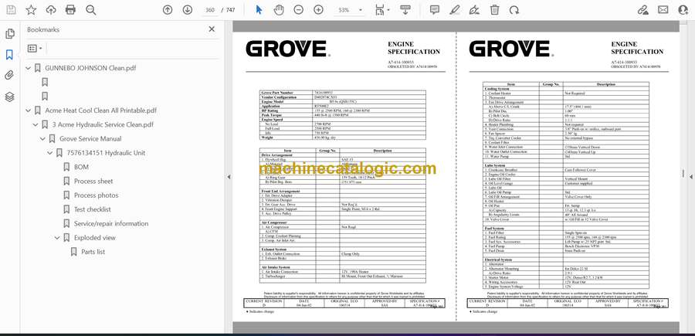Add the document to starred favorites
The width and height of the screenshot is (695, 336).
(31, 10)
